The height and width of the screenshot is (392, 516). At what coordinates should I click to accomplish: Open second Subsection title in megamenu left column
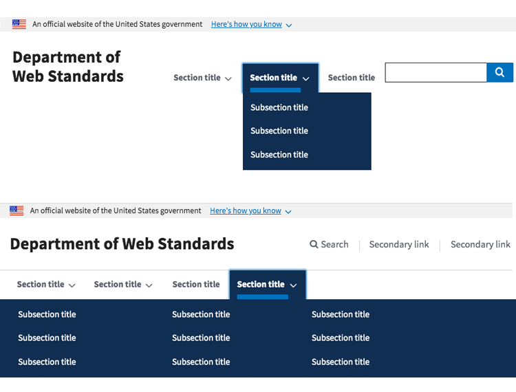[x=47, y=338]
